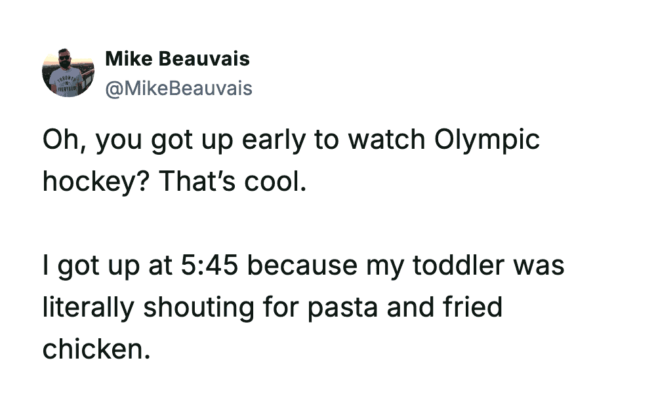Click the time "5:45" in the tweet
Image resolution: width=656 pixels, height=413 pixels.
(x=207, y=265)
